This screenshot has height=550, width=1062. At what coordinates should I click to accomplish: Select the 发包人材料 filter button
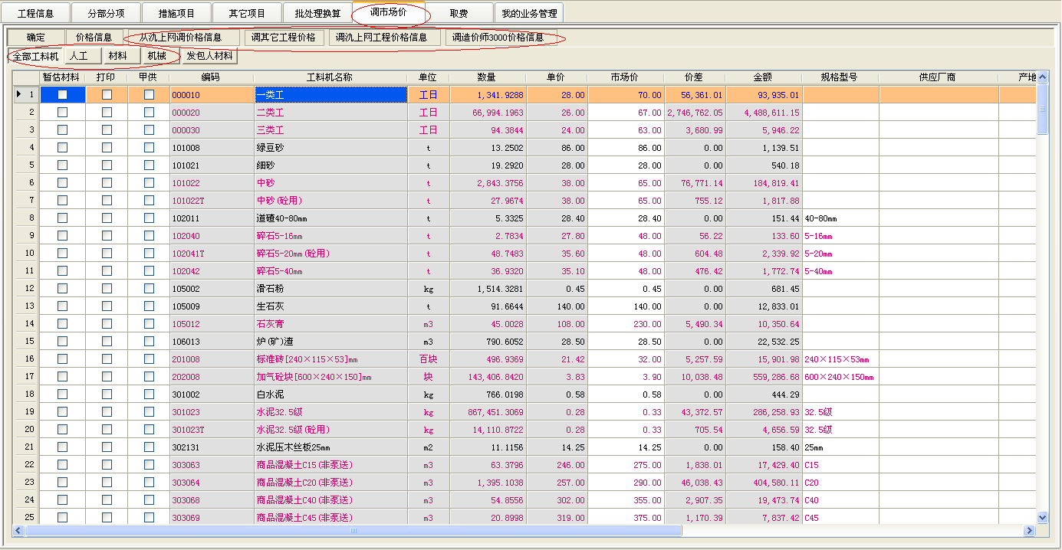209,56
